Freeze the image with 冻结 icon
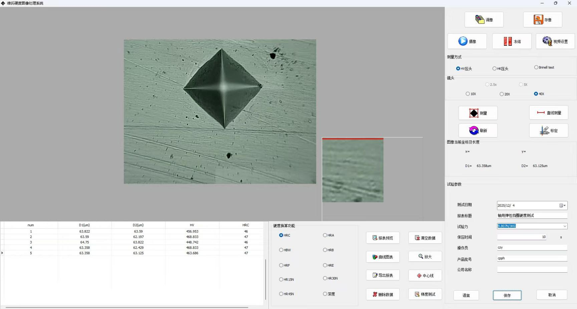The height and width of the screenshot is (309, 577). coord(508,41)
